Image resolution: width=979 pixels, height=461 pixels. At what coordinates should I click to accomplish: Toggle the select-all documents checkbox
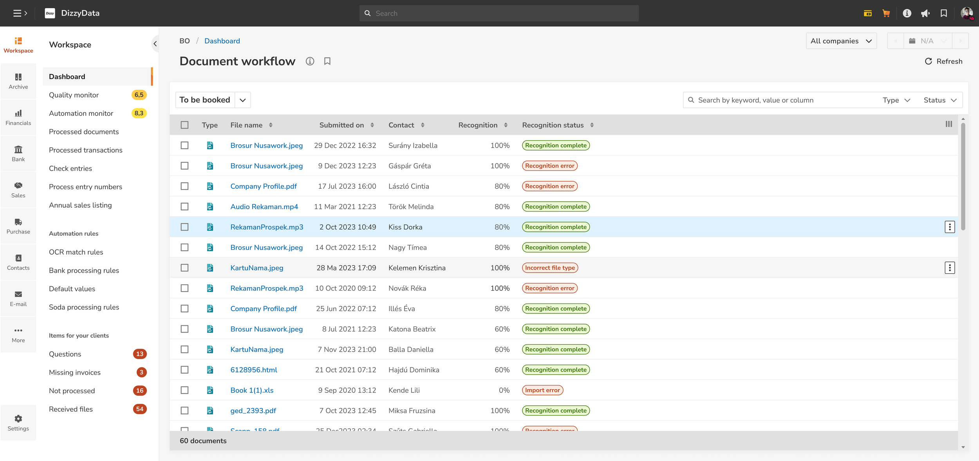[x=184, y=125]
